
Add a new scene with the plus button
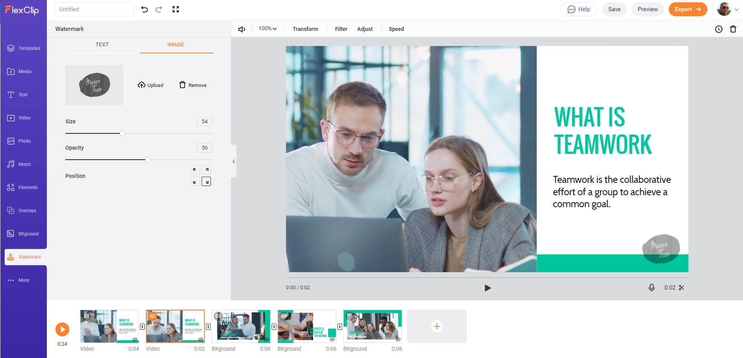pyautogui.click(x=437, y=326)
